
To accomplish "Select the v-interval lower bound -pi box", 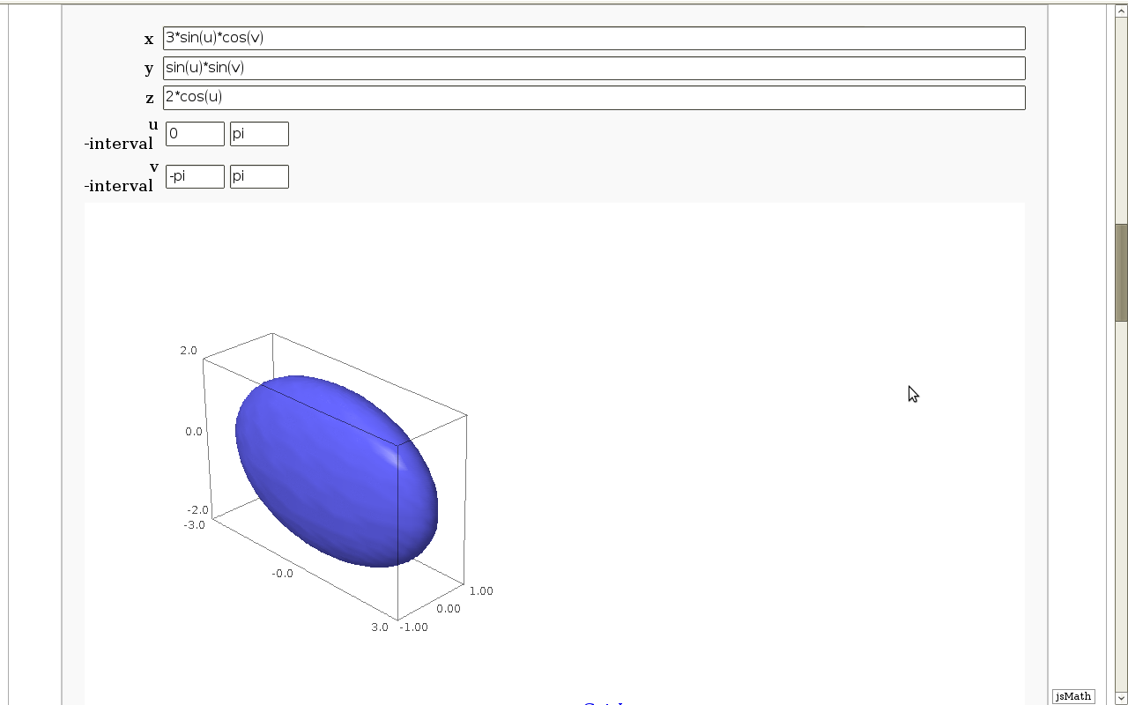I will 195,176.
